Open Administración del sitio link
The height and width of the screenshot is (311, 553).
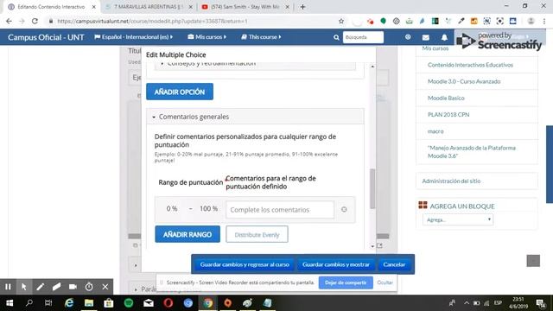coord(451,181)
